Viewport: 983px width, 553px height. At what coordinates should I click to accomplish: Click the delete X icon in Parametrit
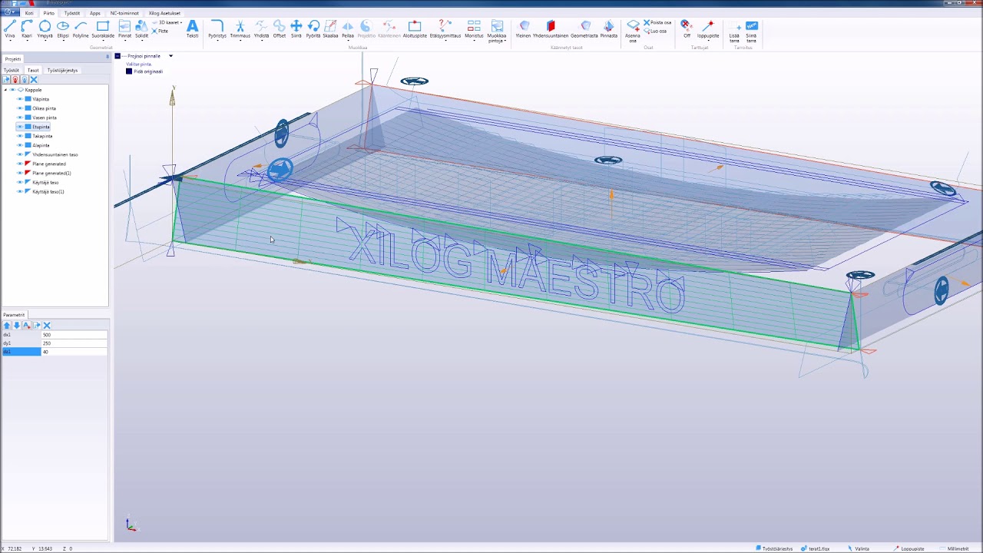pos(47,326)
